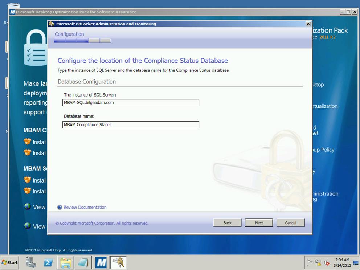
Task: Click the blue help icon beside Review Documentation
Action: [60, 207]
